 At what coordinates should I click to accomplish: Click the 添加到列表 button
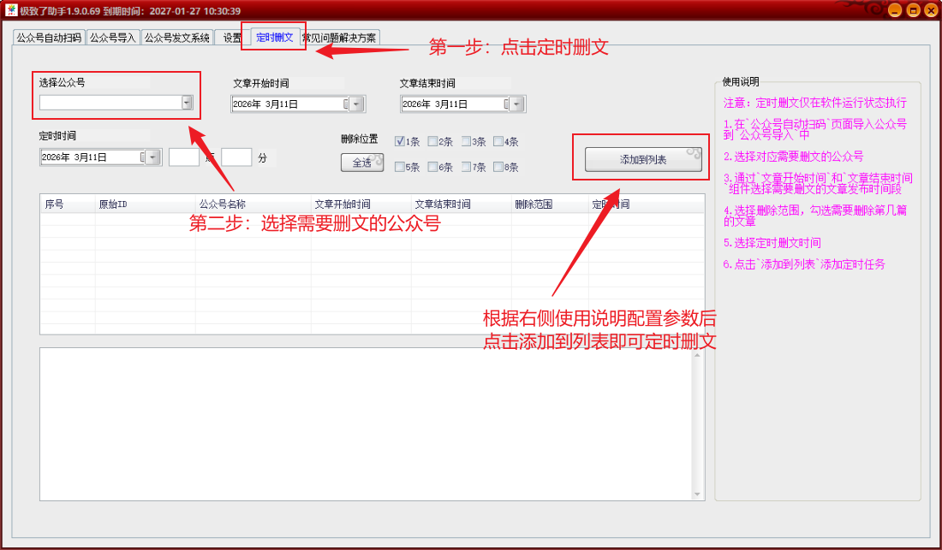pyautogui.click(x=643, y=160)
